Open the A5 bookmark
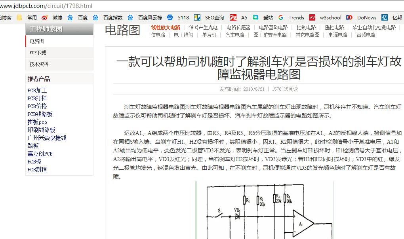 [238, 17]
